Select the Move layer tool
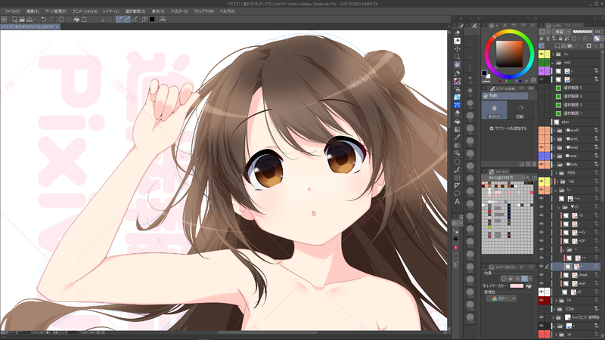Image resolution: width=605 pixels, height=340 pixels. pos(458,49)
